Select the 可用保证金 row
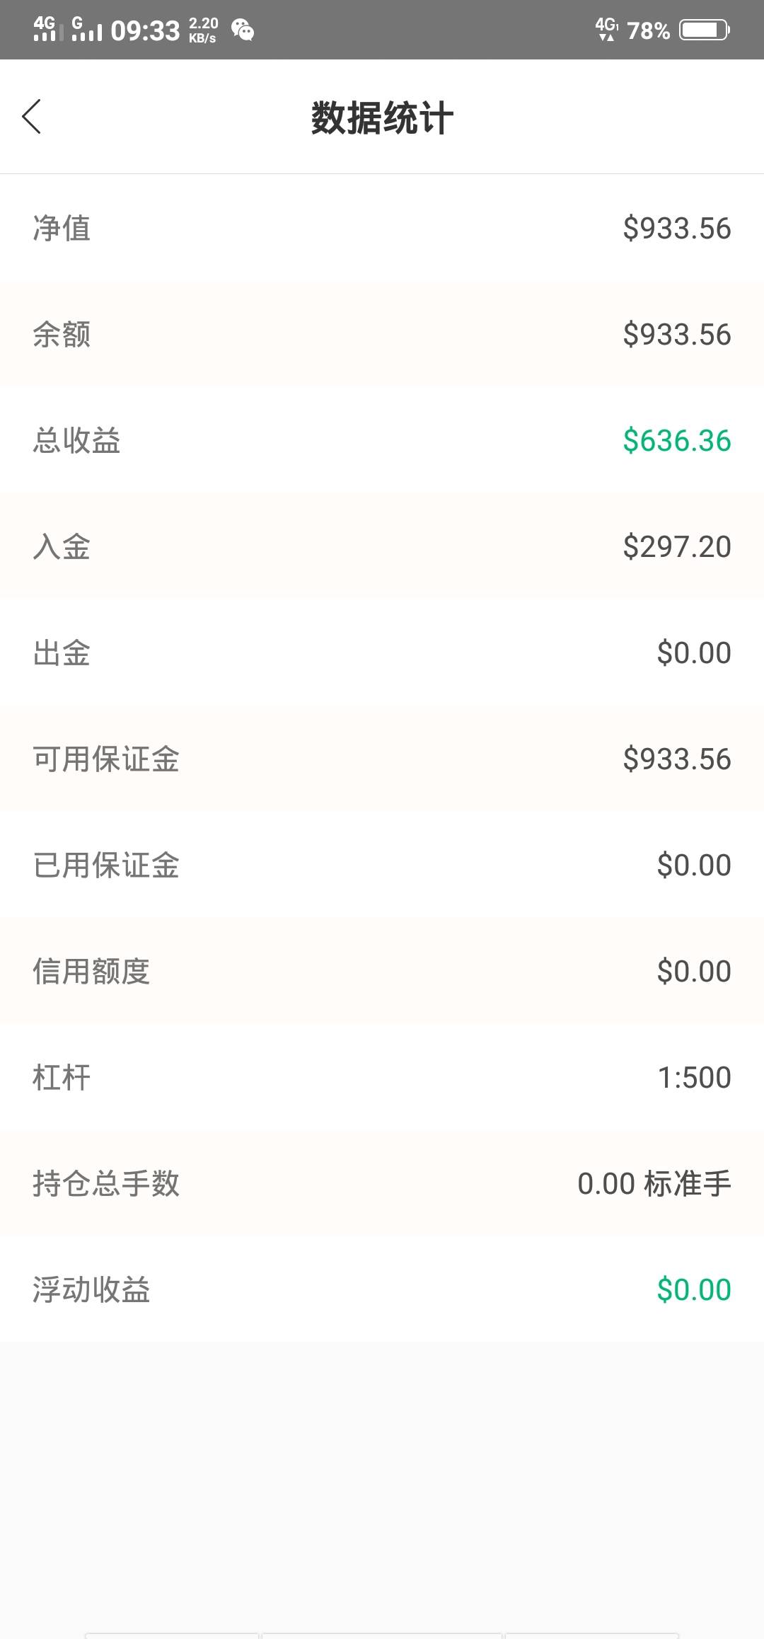764x1639 pixels. pyautogui.click(x=382, y=759)
